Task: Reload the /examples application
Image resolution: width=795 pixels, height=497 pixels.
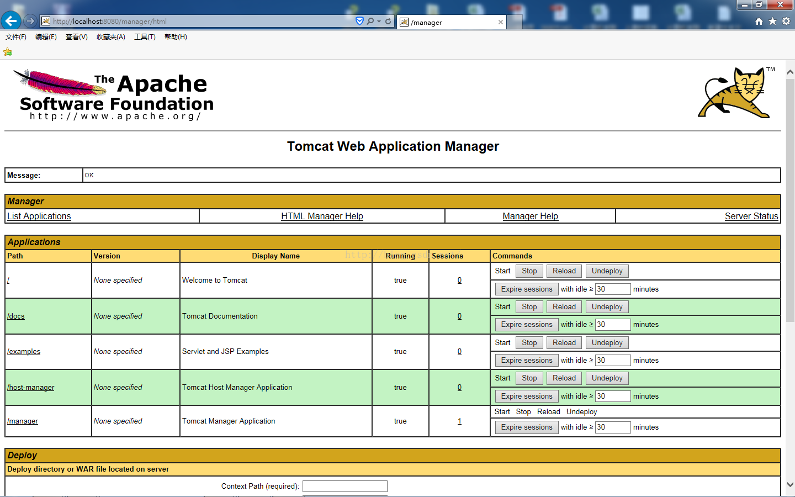Action: pos(564,343)
